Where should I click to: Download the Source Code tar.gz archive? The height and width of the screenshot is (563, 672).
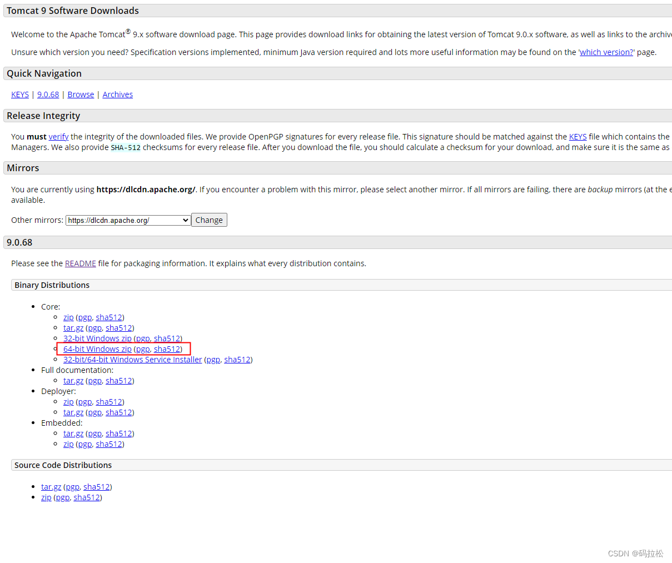tap(51, 487)
